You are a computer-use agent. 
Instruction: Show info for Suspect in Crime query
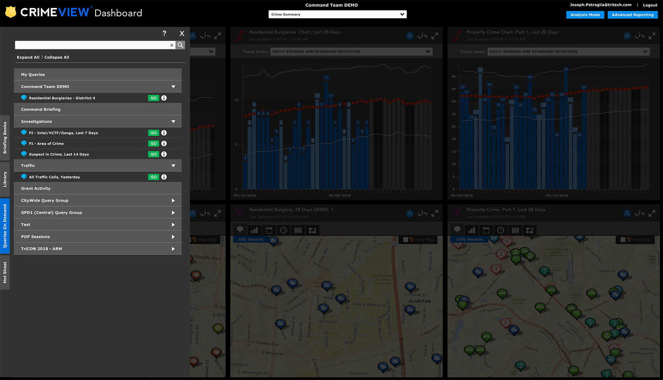tap(164, 154)
